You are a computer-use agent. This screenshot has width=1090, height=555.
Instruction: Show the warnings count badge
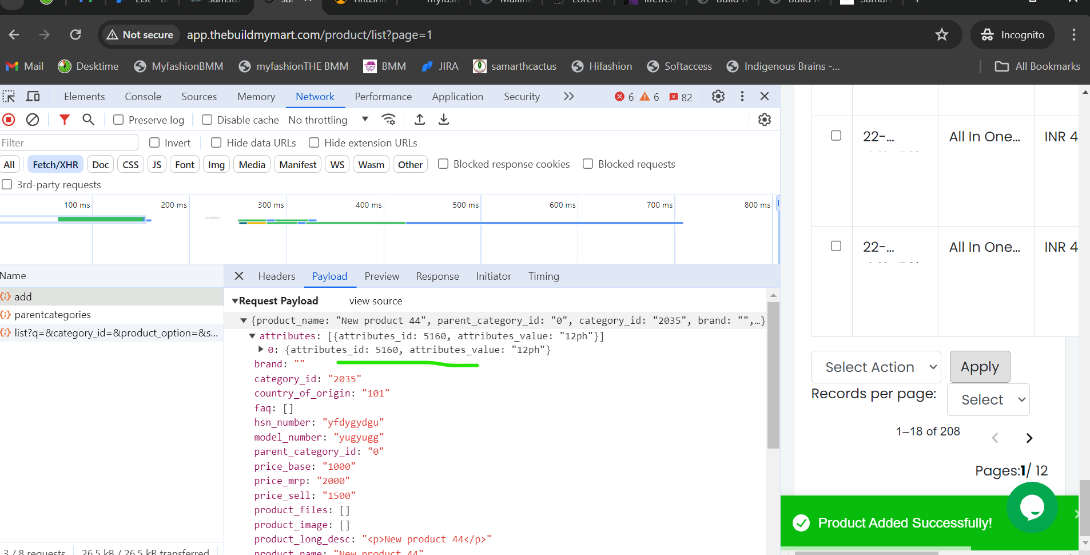tap(650, 97)
